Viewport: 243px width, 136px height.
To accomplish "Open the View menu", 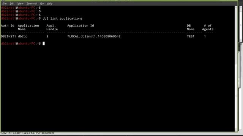I will tap(20, 3).
